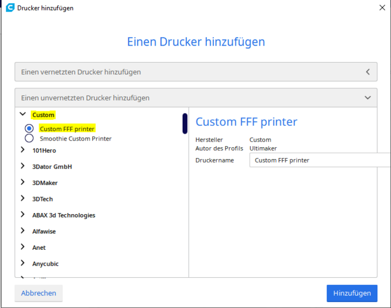
Task: Expand the Anycubic printer group
Action: [x=23, y=264]
